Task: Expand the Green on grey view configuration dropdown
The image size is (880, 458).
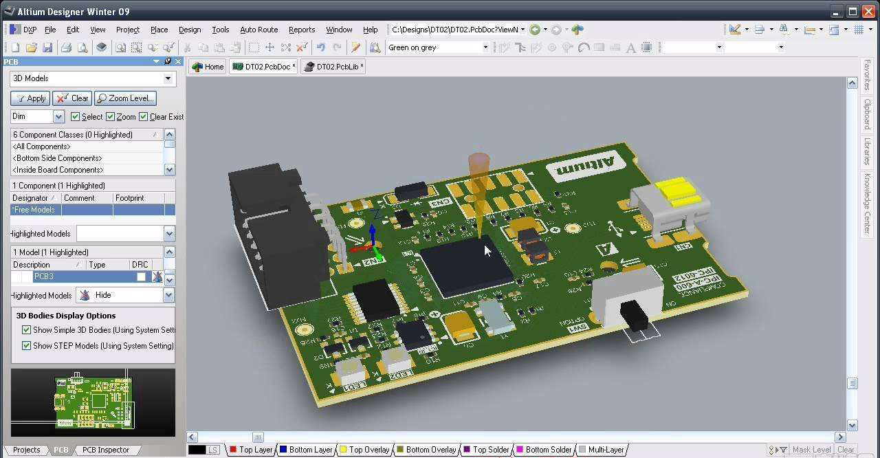Action: pos(485,47)
